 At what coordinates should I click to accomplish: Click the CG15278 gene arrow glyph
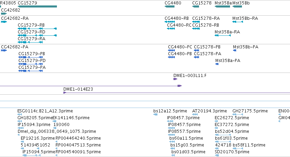coord(196,6)
